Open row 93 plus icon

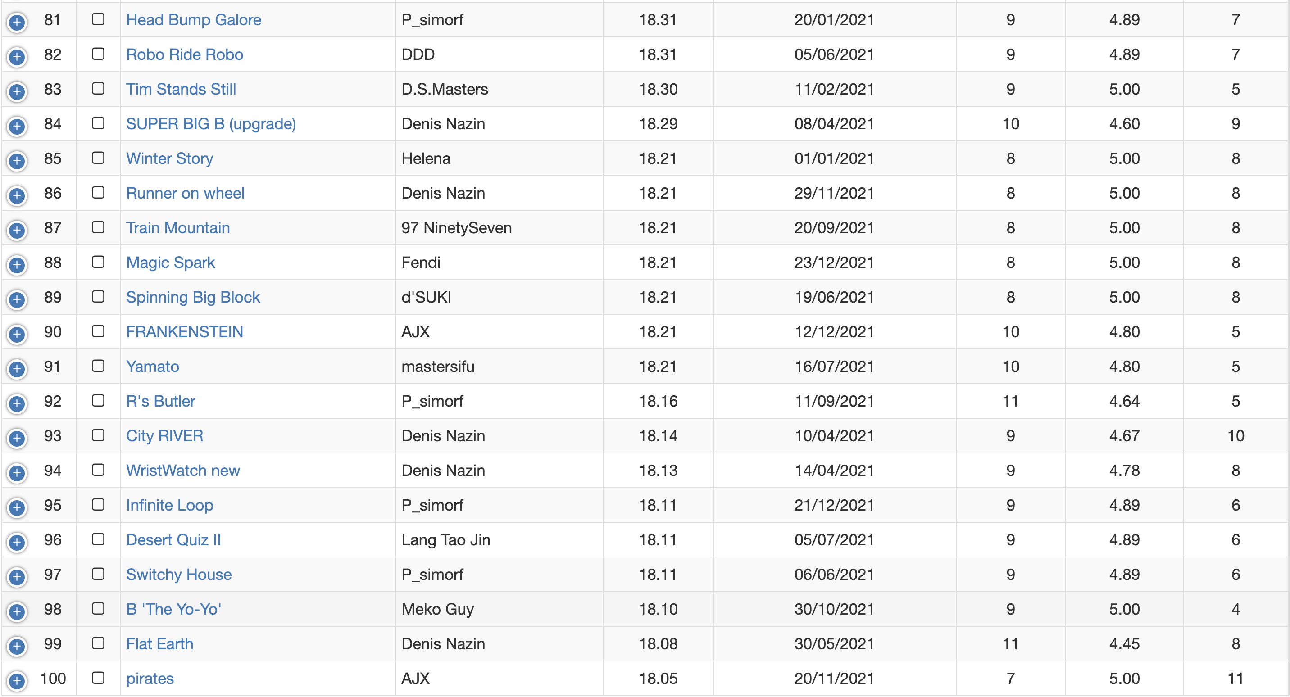tap(17, 438)
